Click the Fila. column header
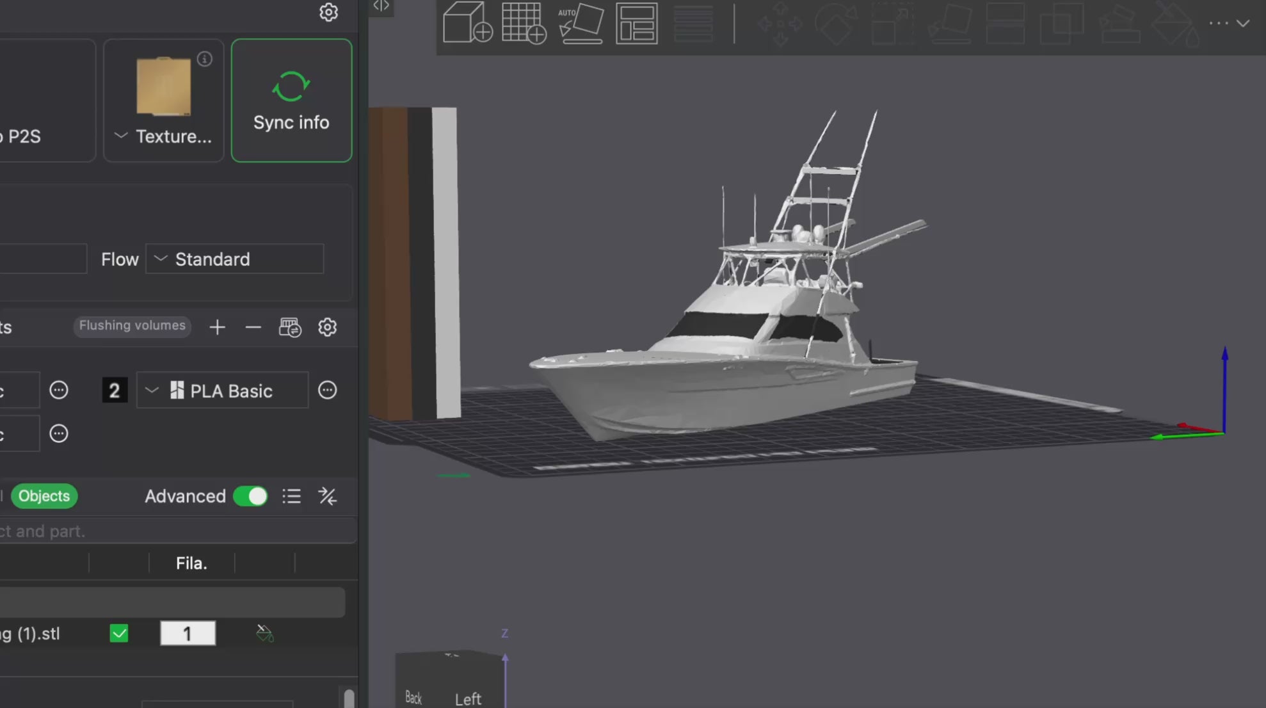 click(191, 563)
